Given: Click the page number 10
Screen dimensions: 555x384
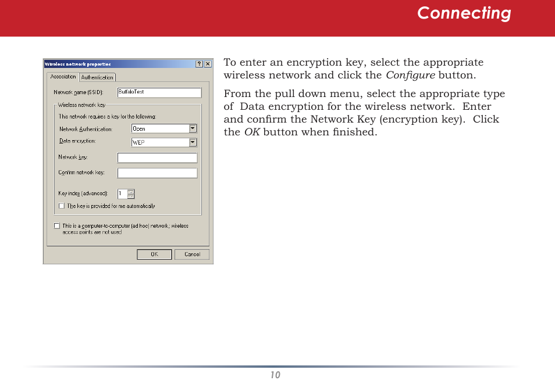Looking at the screenshot, I should [275, 375].
